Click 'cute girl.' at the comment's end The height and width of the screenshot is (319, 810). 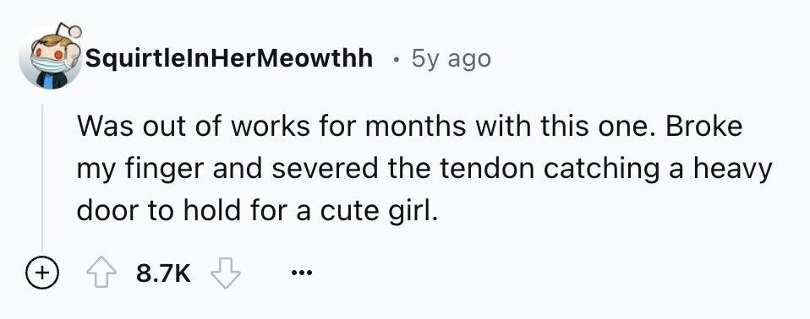(x=378, y=212)
